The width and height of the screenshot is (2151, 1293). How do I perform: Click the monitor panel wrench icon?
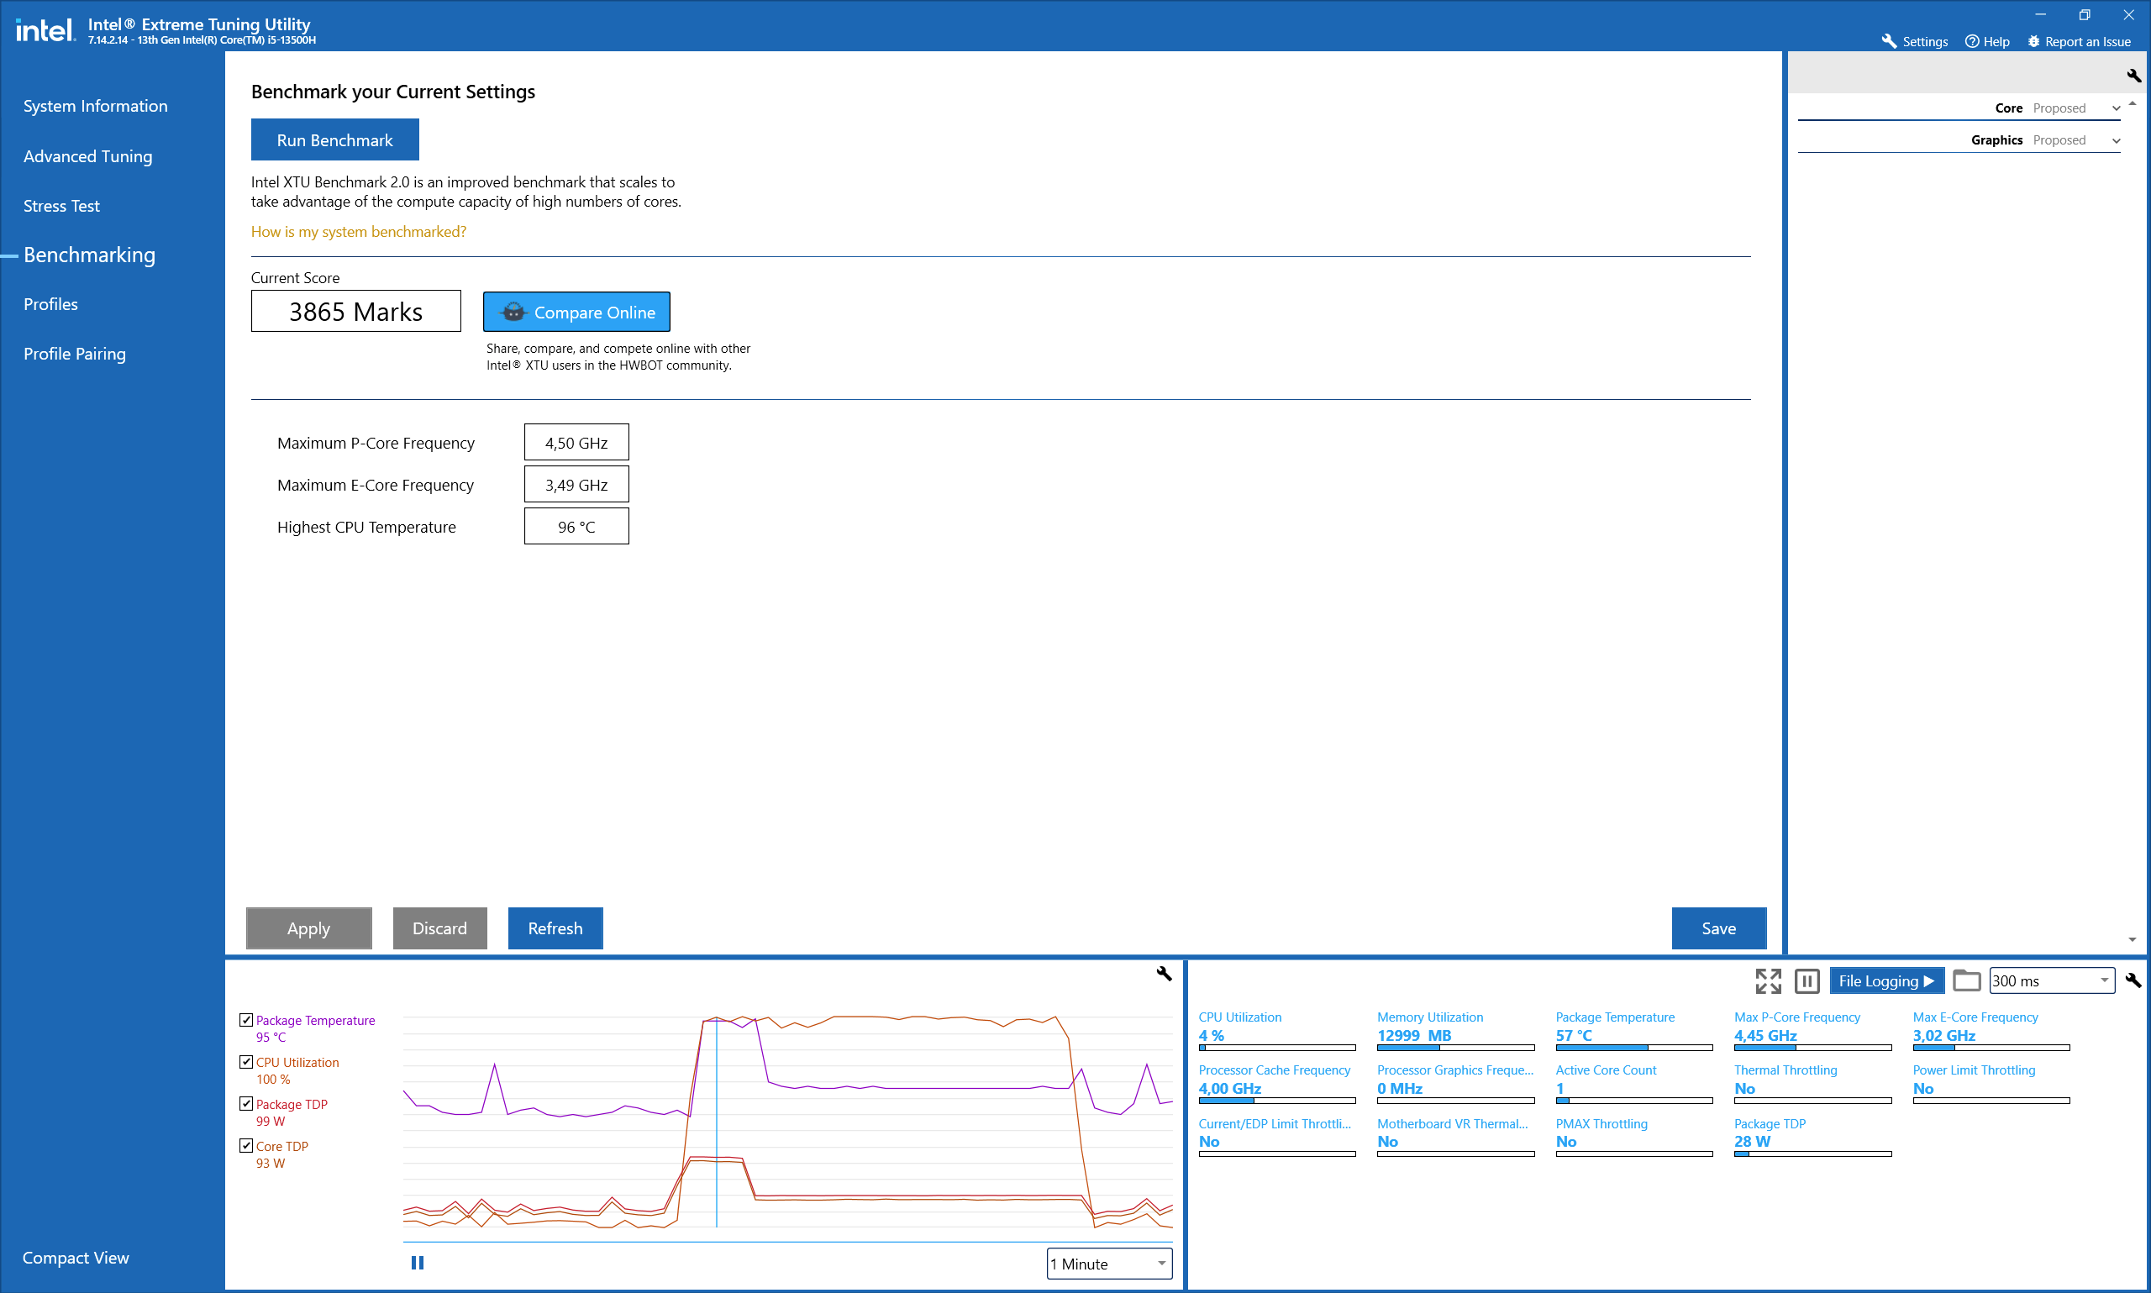click(x=2133, y=980)
